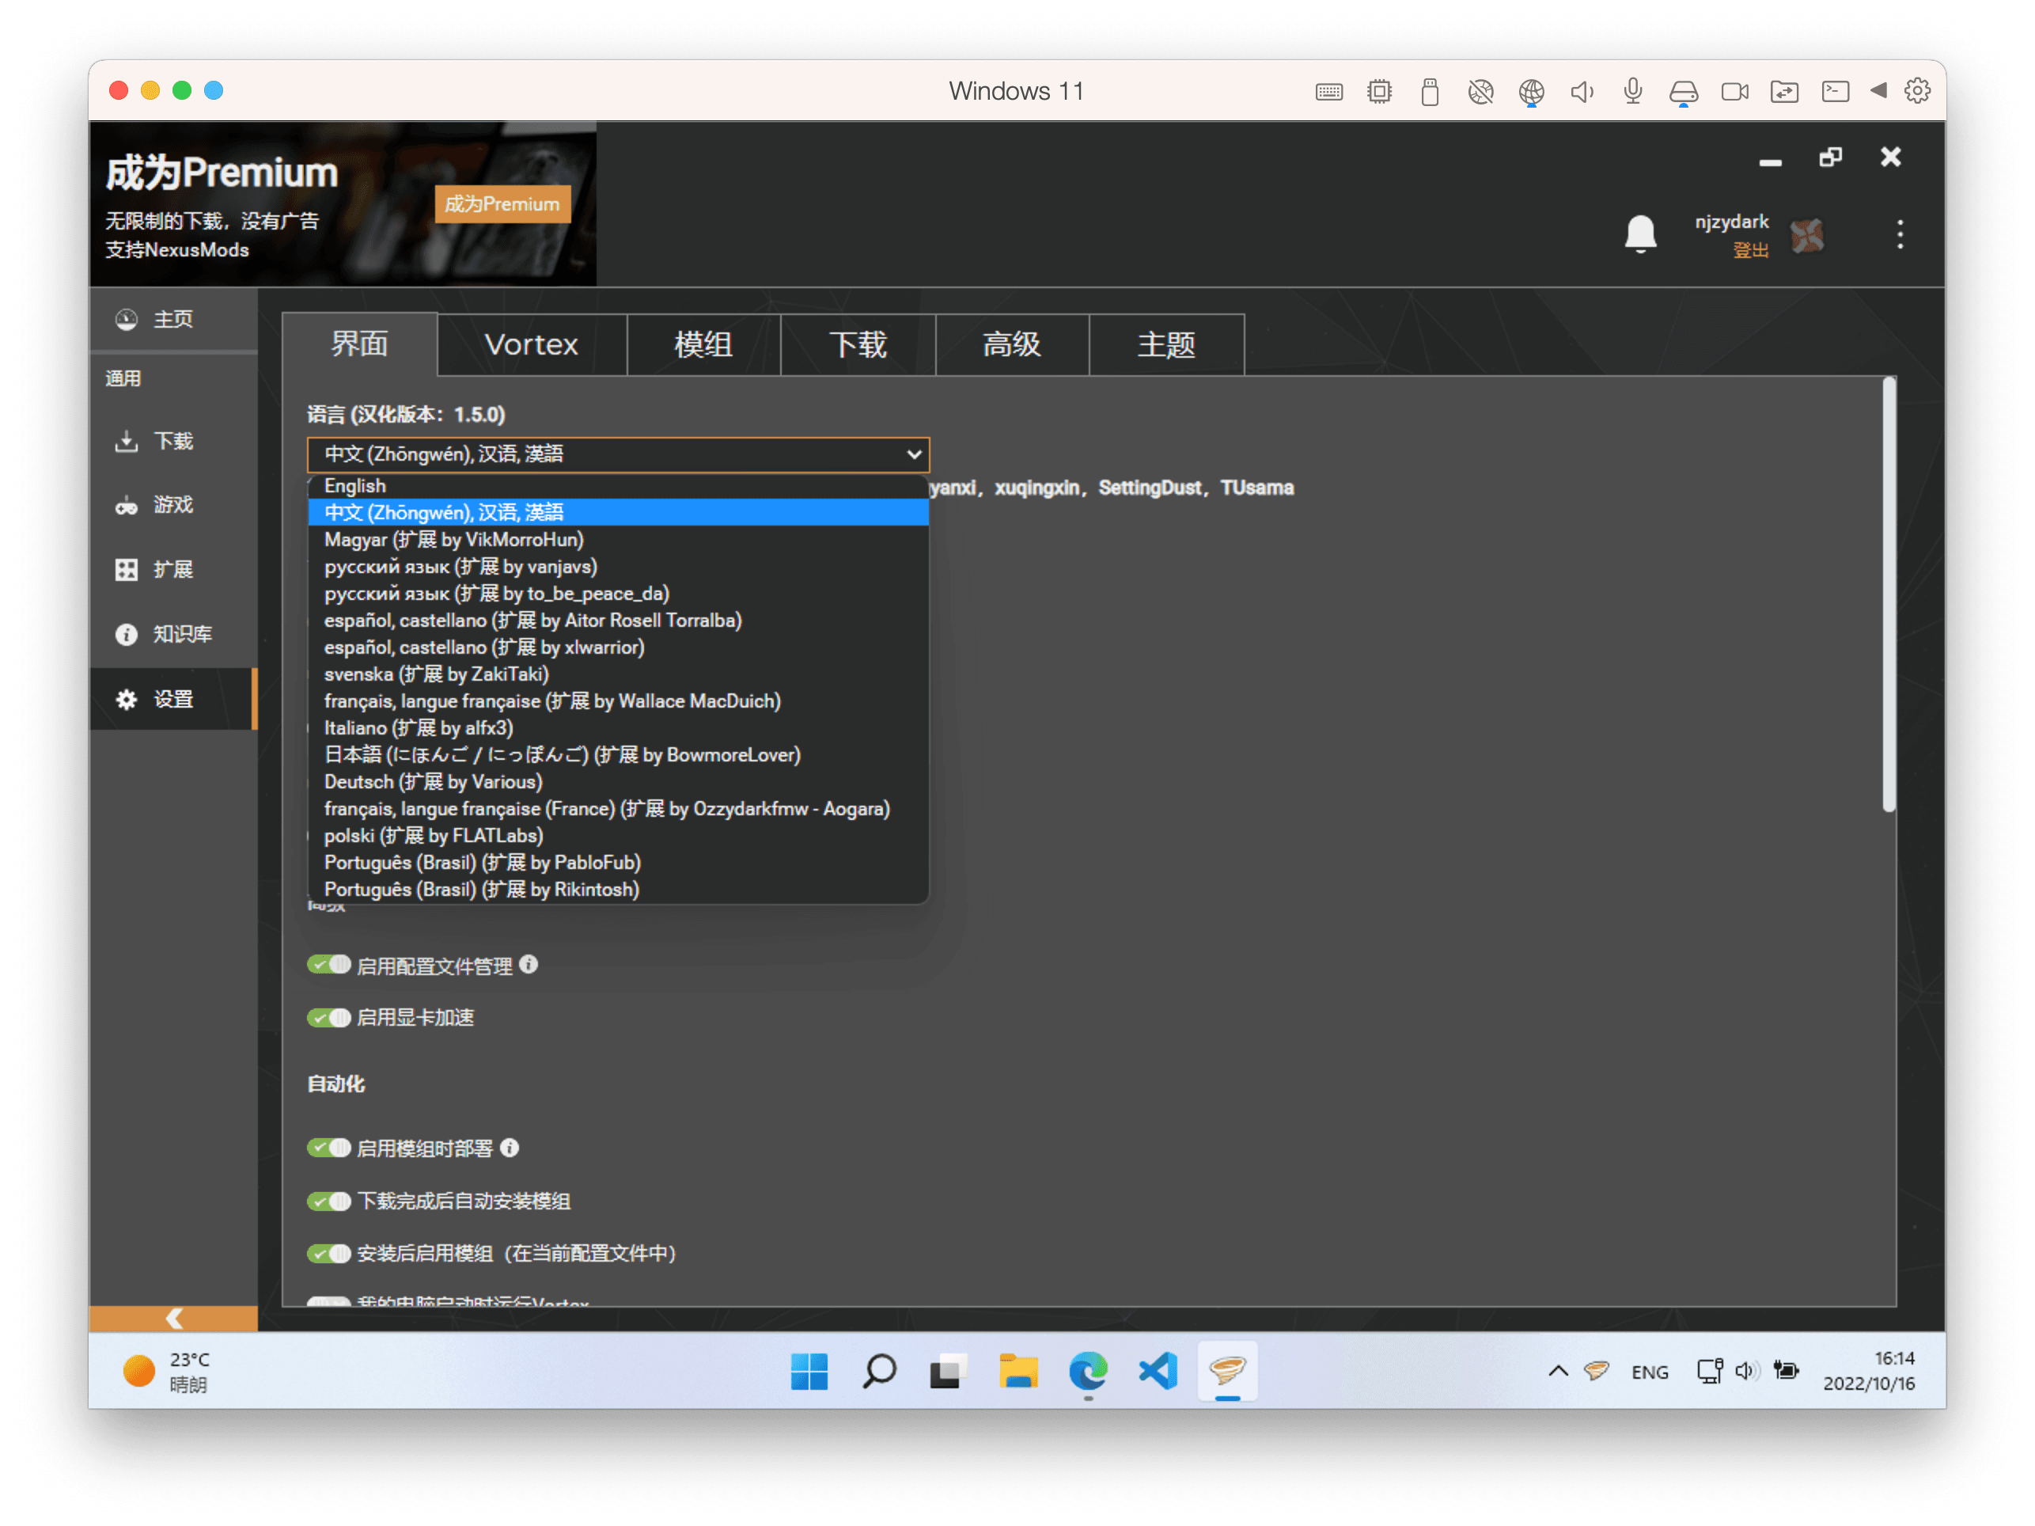Viewport: 2035px width, 1526px height.
Task: Click the VM microphone icon
Action: tap(1633, 91)
